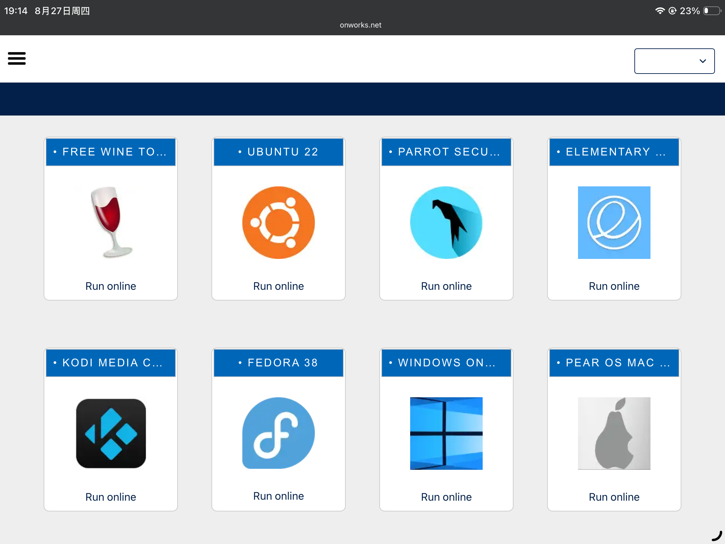
Task: Run online under Parrot Security
Action: (446, 286)
